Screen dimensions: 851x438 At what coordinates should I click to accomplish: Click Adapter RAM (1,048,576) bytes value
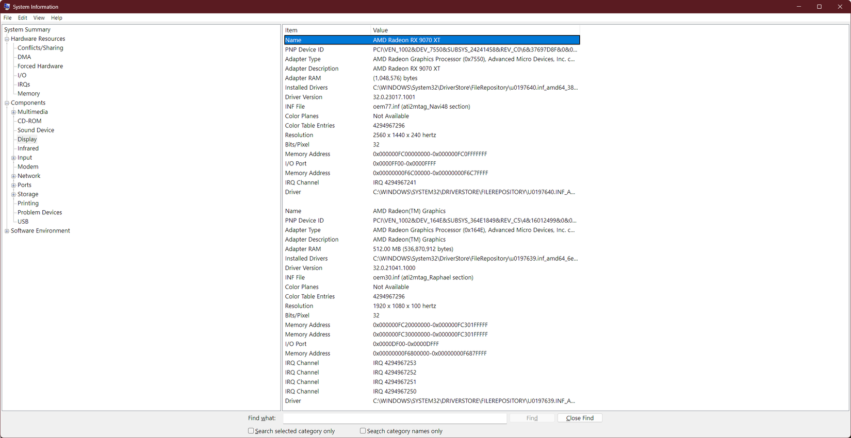click(395, 78)
